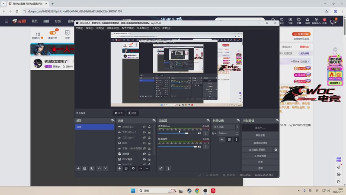Open 文件 menu in OBS
The width and height of the screenshot is (346, 195).
click(79, 28)
